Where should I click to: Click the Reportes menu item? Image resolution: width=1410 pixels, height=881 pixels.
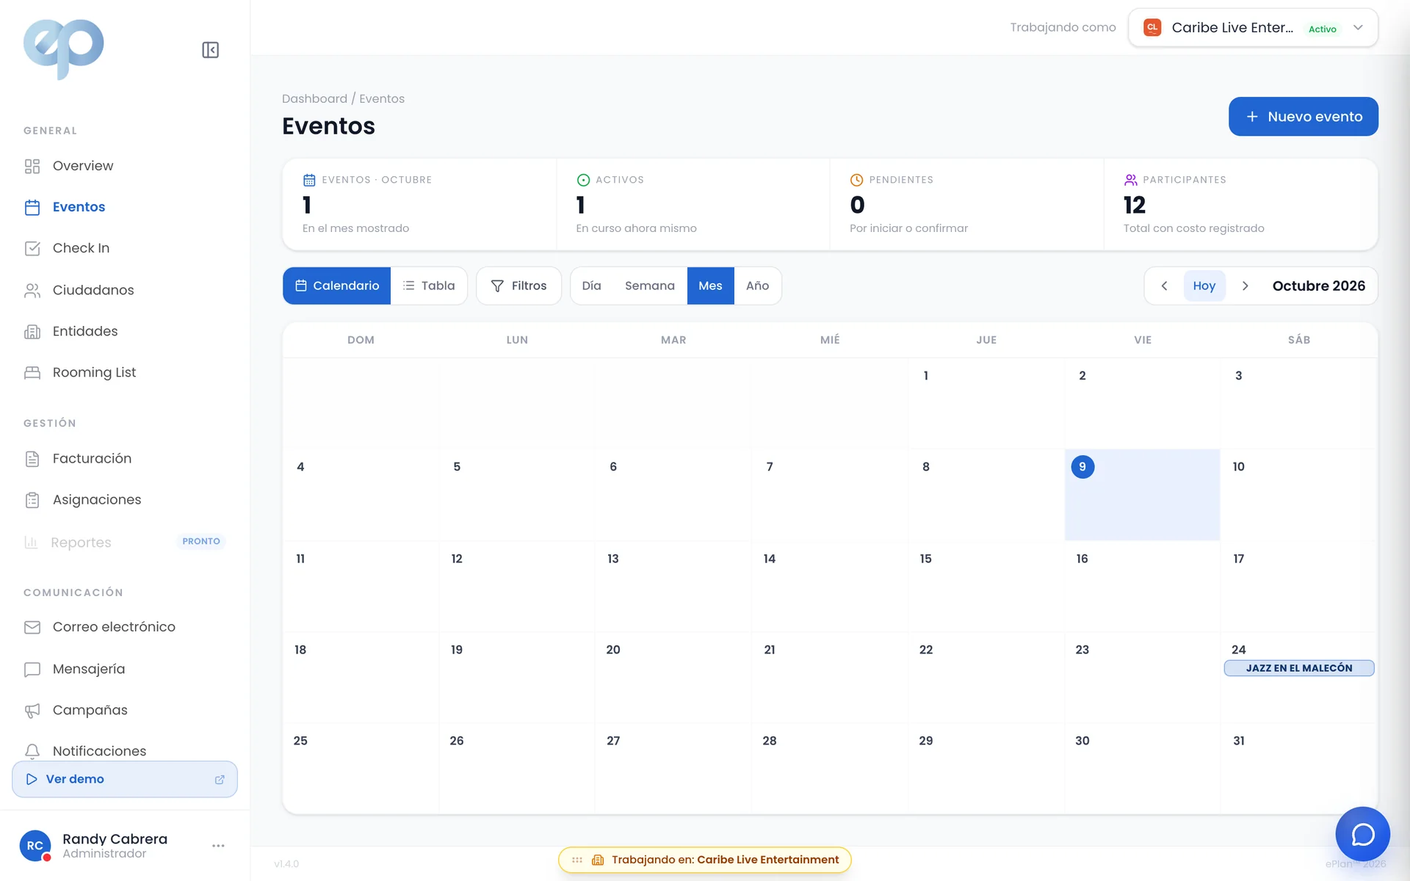pos(125,542)
